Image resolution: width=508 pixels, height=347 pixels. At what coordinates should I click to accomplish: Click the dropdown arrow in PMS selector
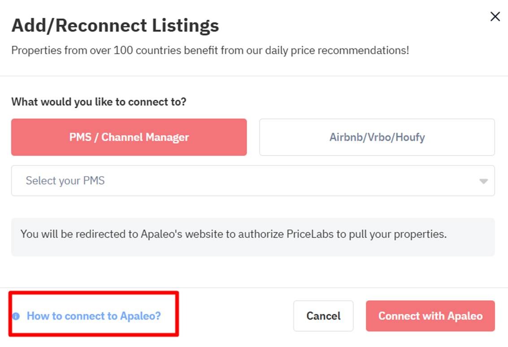[483, 181]
